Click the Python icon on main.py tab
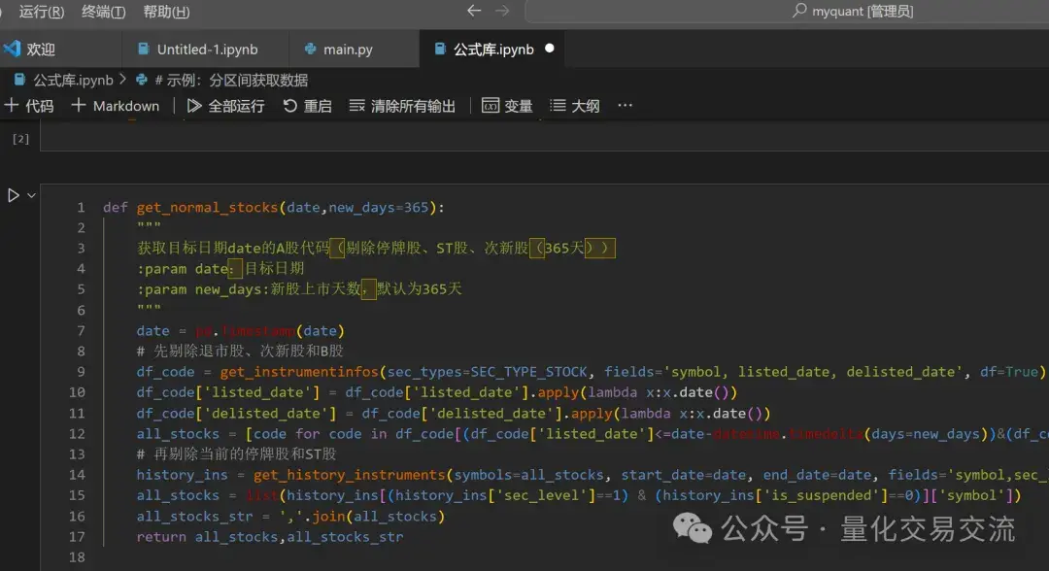This screenshot has height=571, width=1049. (310, 49)
